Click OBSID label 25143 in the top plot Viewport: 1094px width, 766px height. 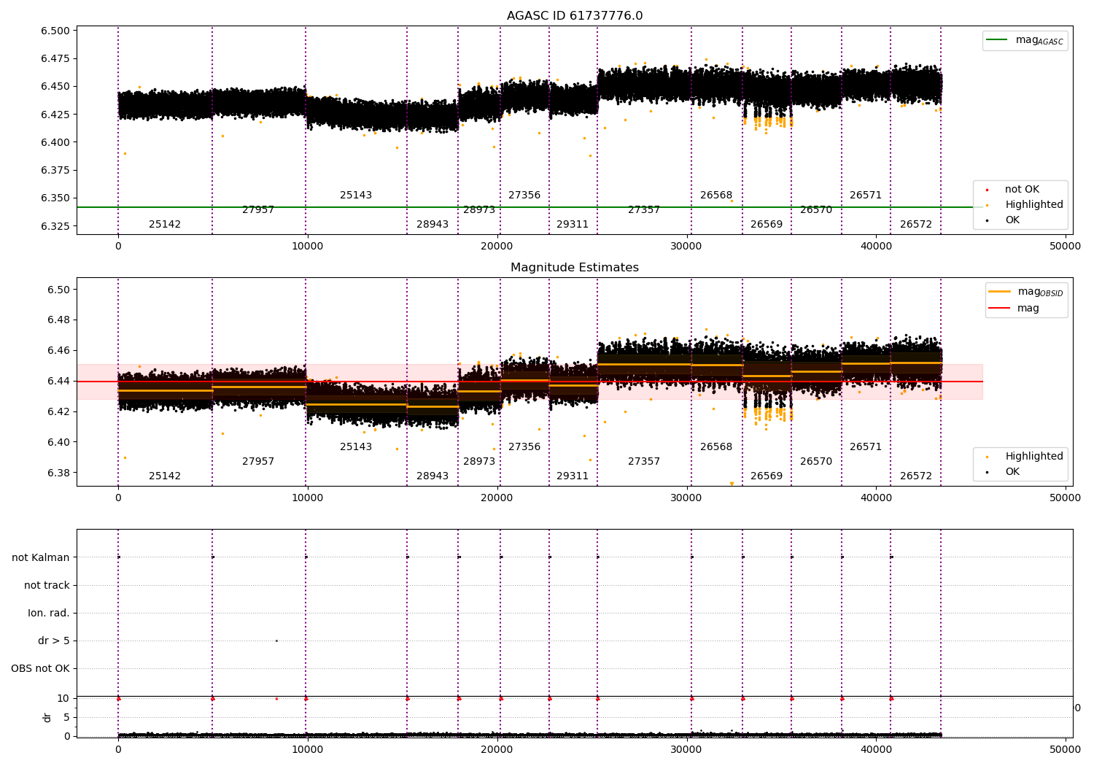356,196
